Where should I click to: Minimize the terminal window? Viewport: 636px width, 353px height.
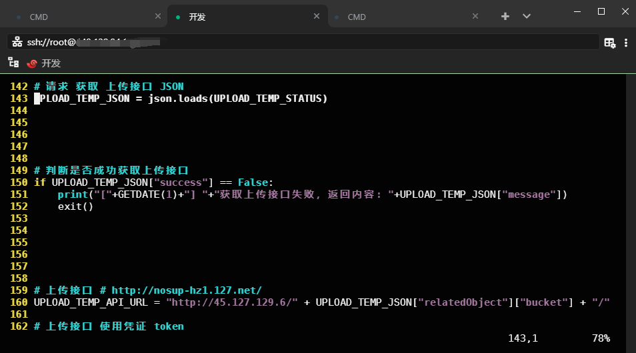(x=577, y=11)
